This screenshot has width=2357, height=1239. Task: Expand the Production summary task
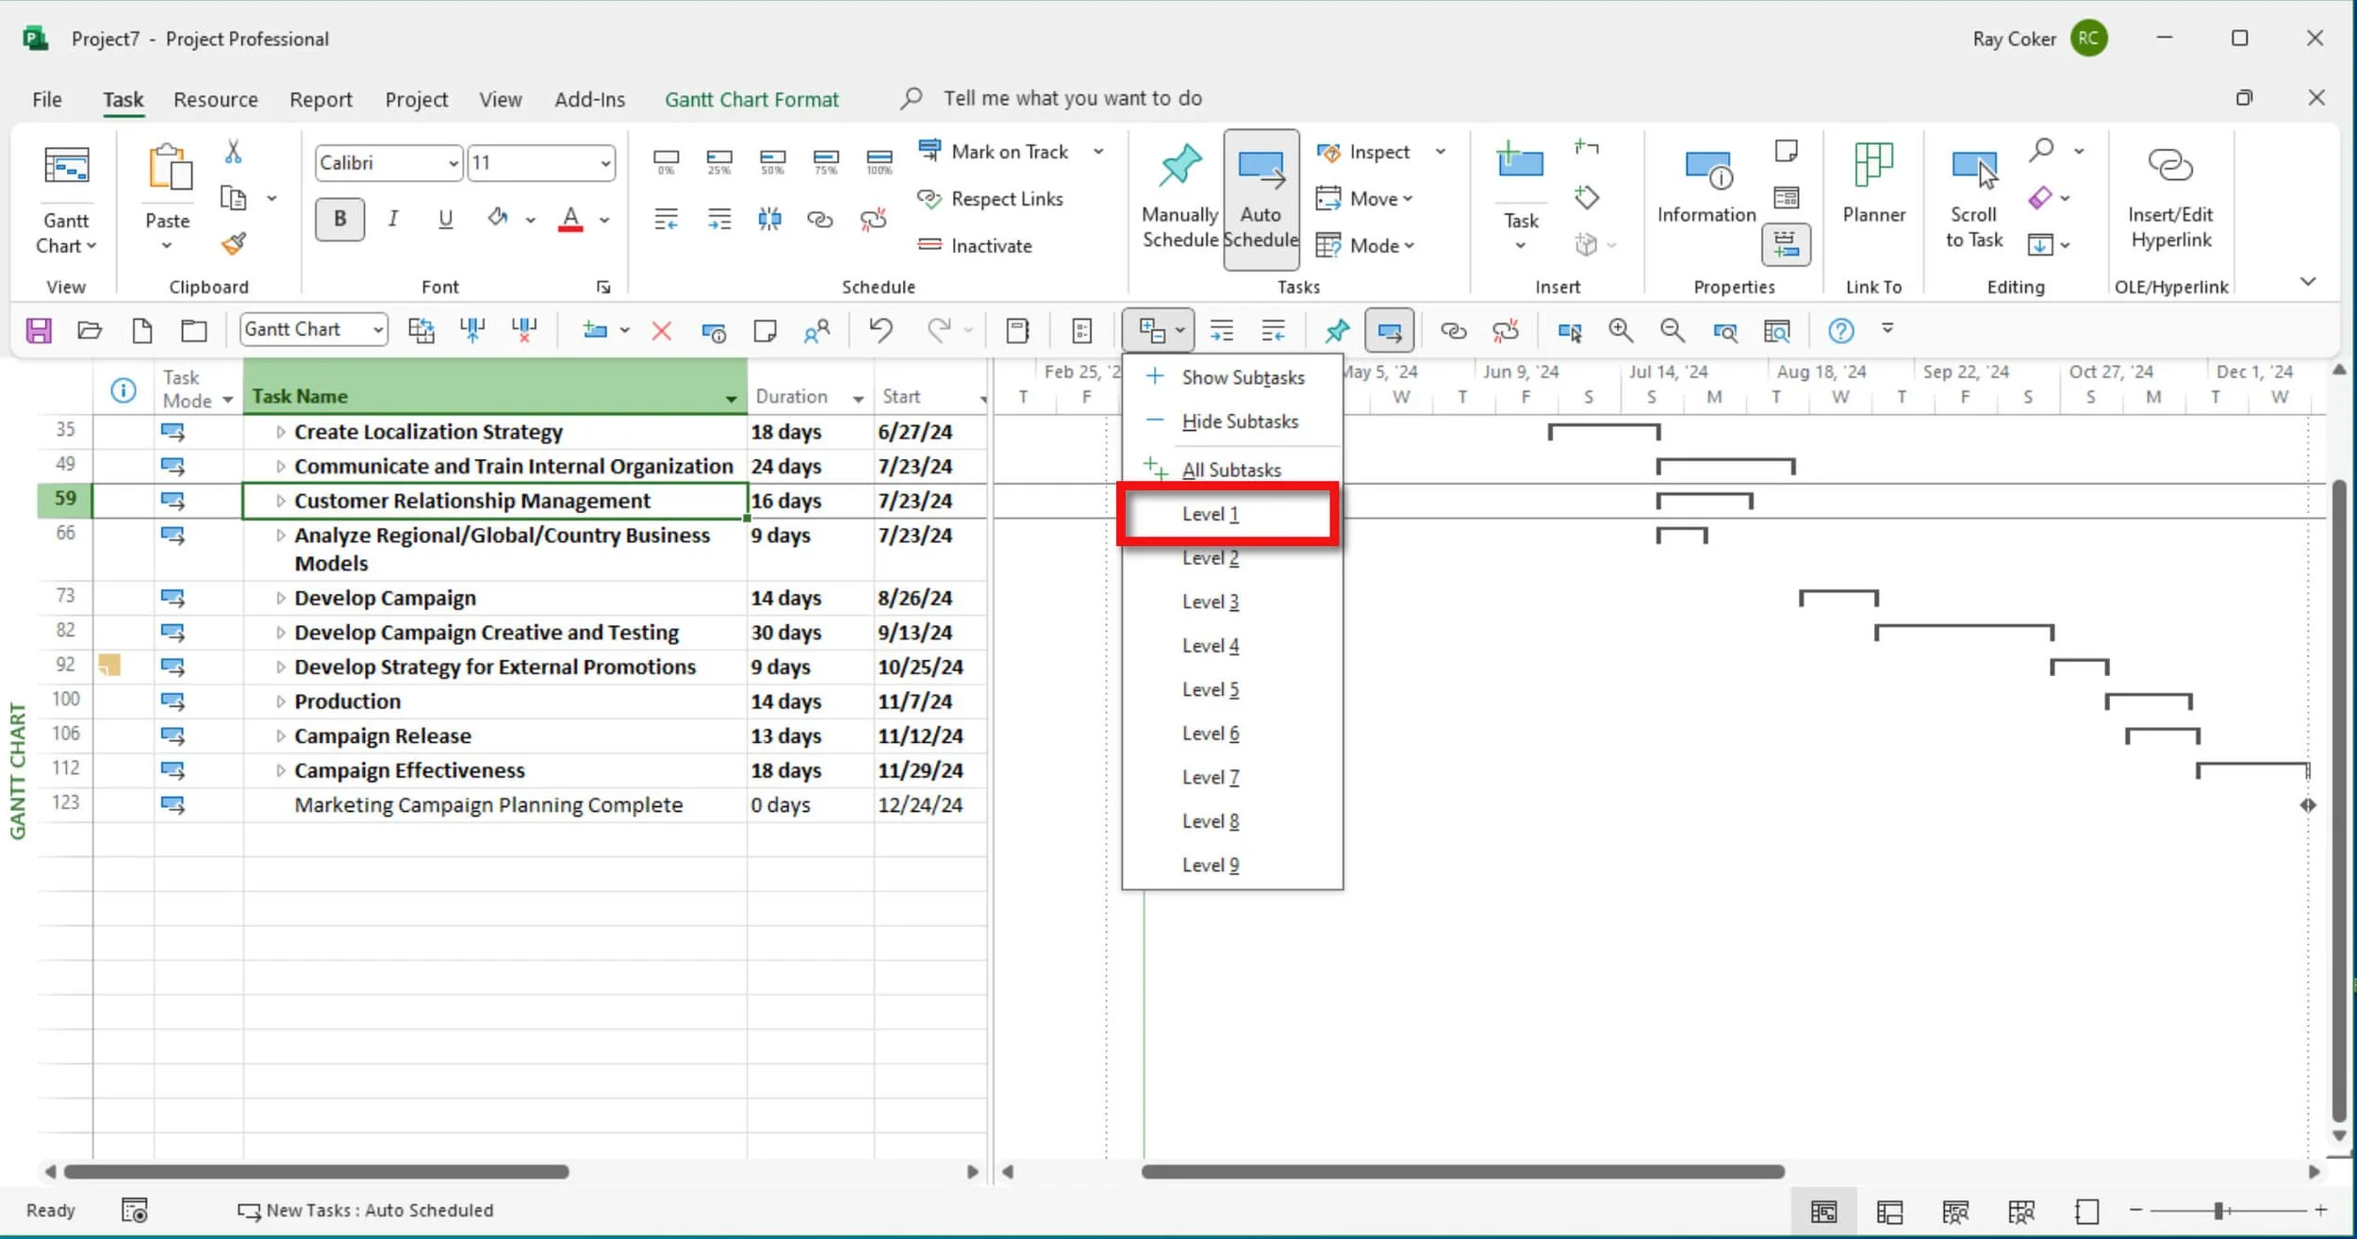click(x=280, y=702)
